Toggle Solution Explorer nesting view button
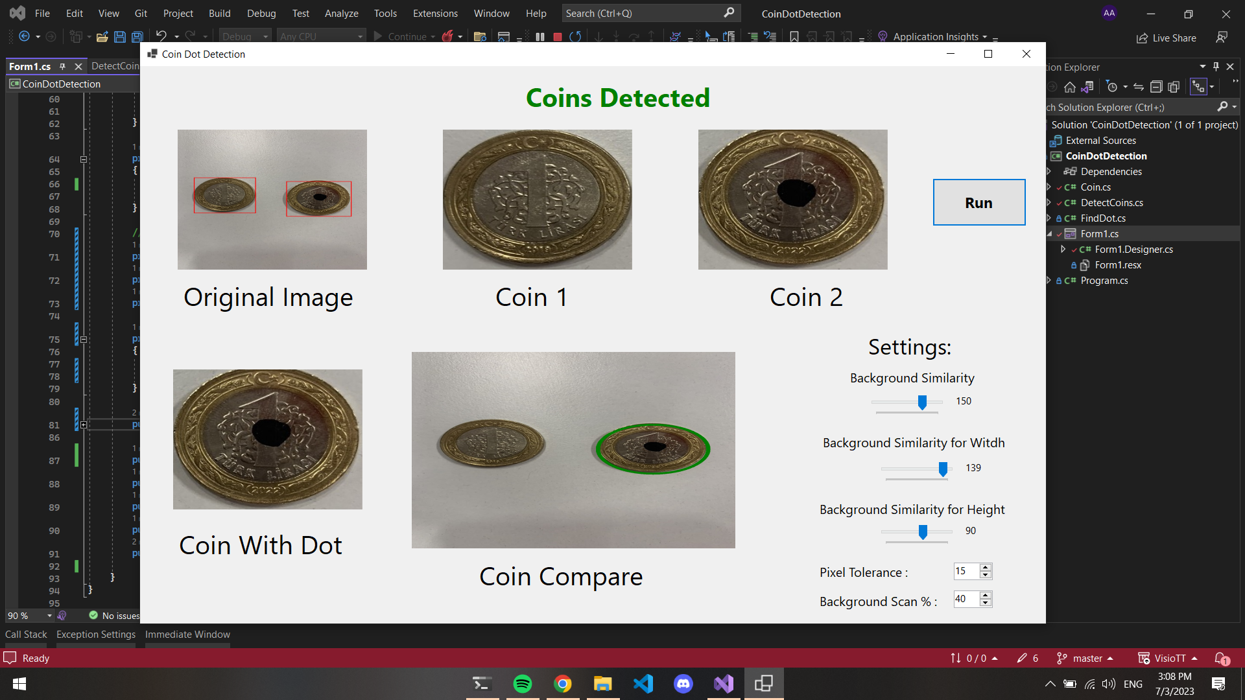 pos(1198,87)
